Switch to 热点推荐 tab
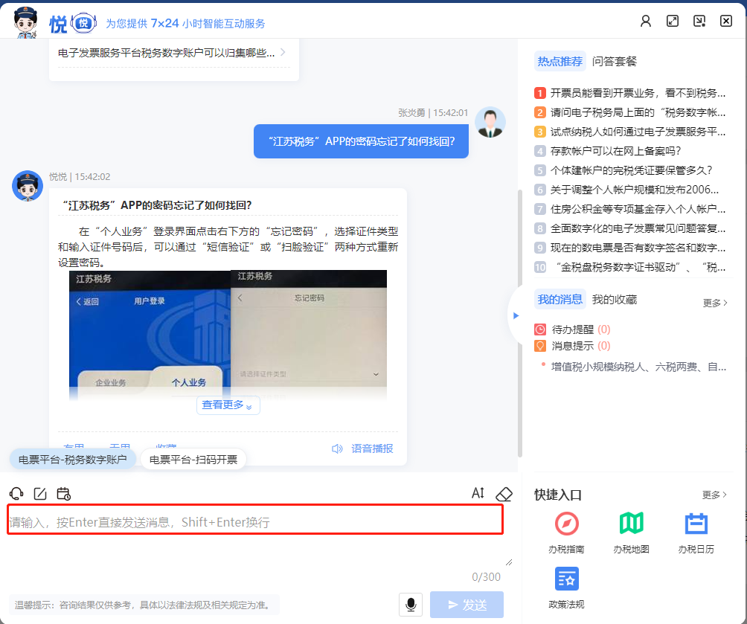Image resolution: width=747 pixels, height=624 pixels. [560, 62]
